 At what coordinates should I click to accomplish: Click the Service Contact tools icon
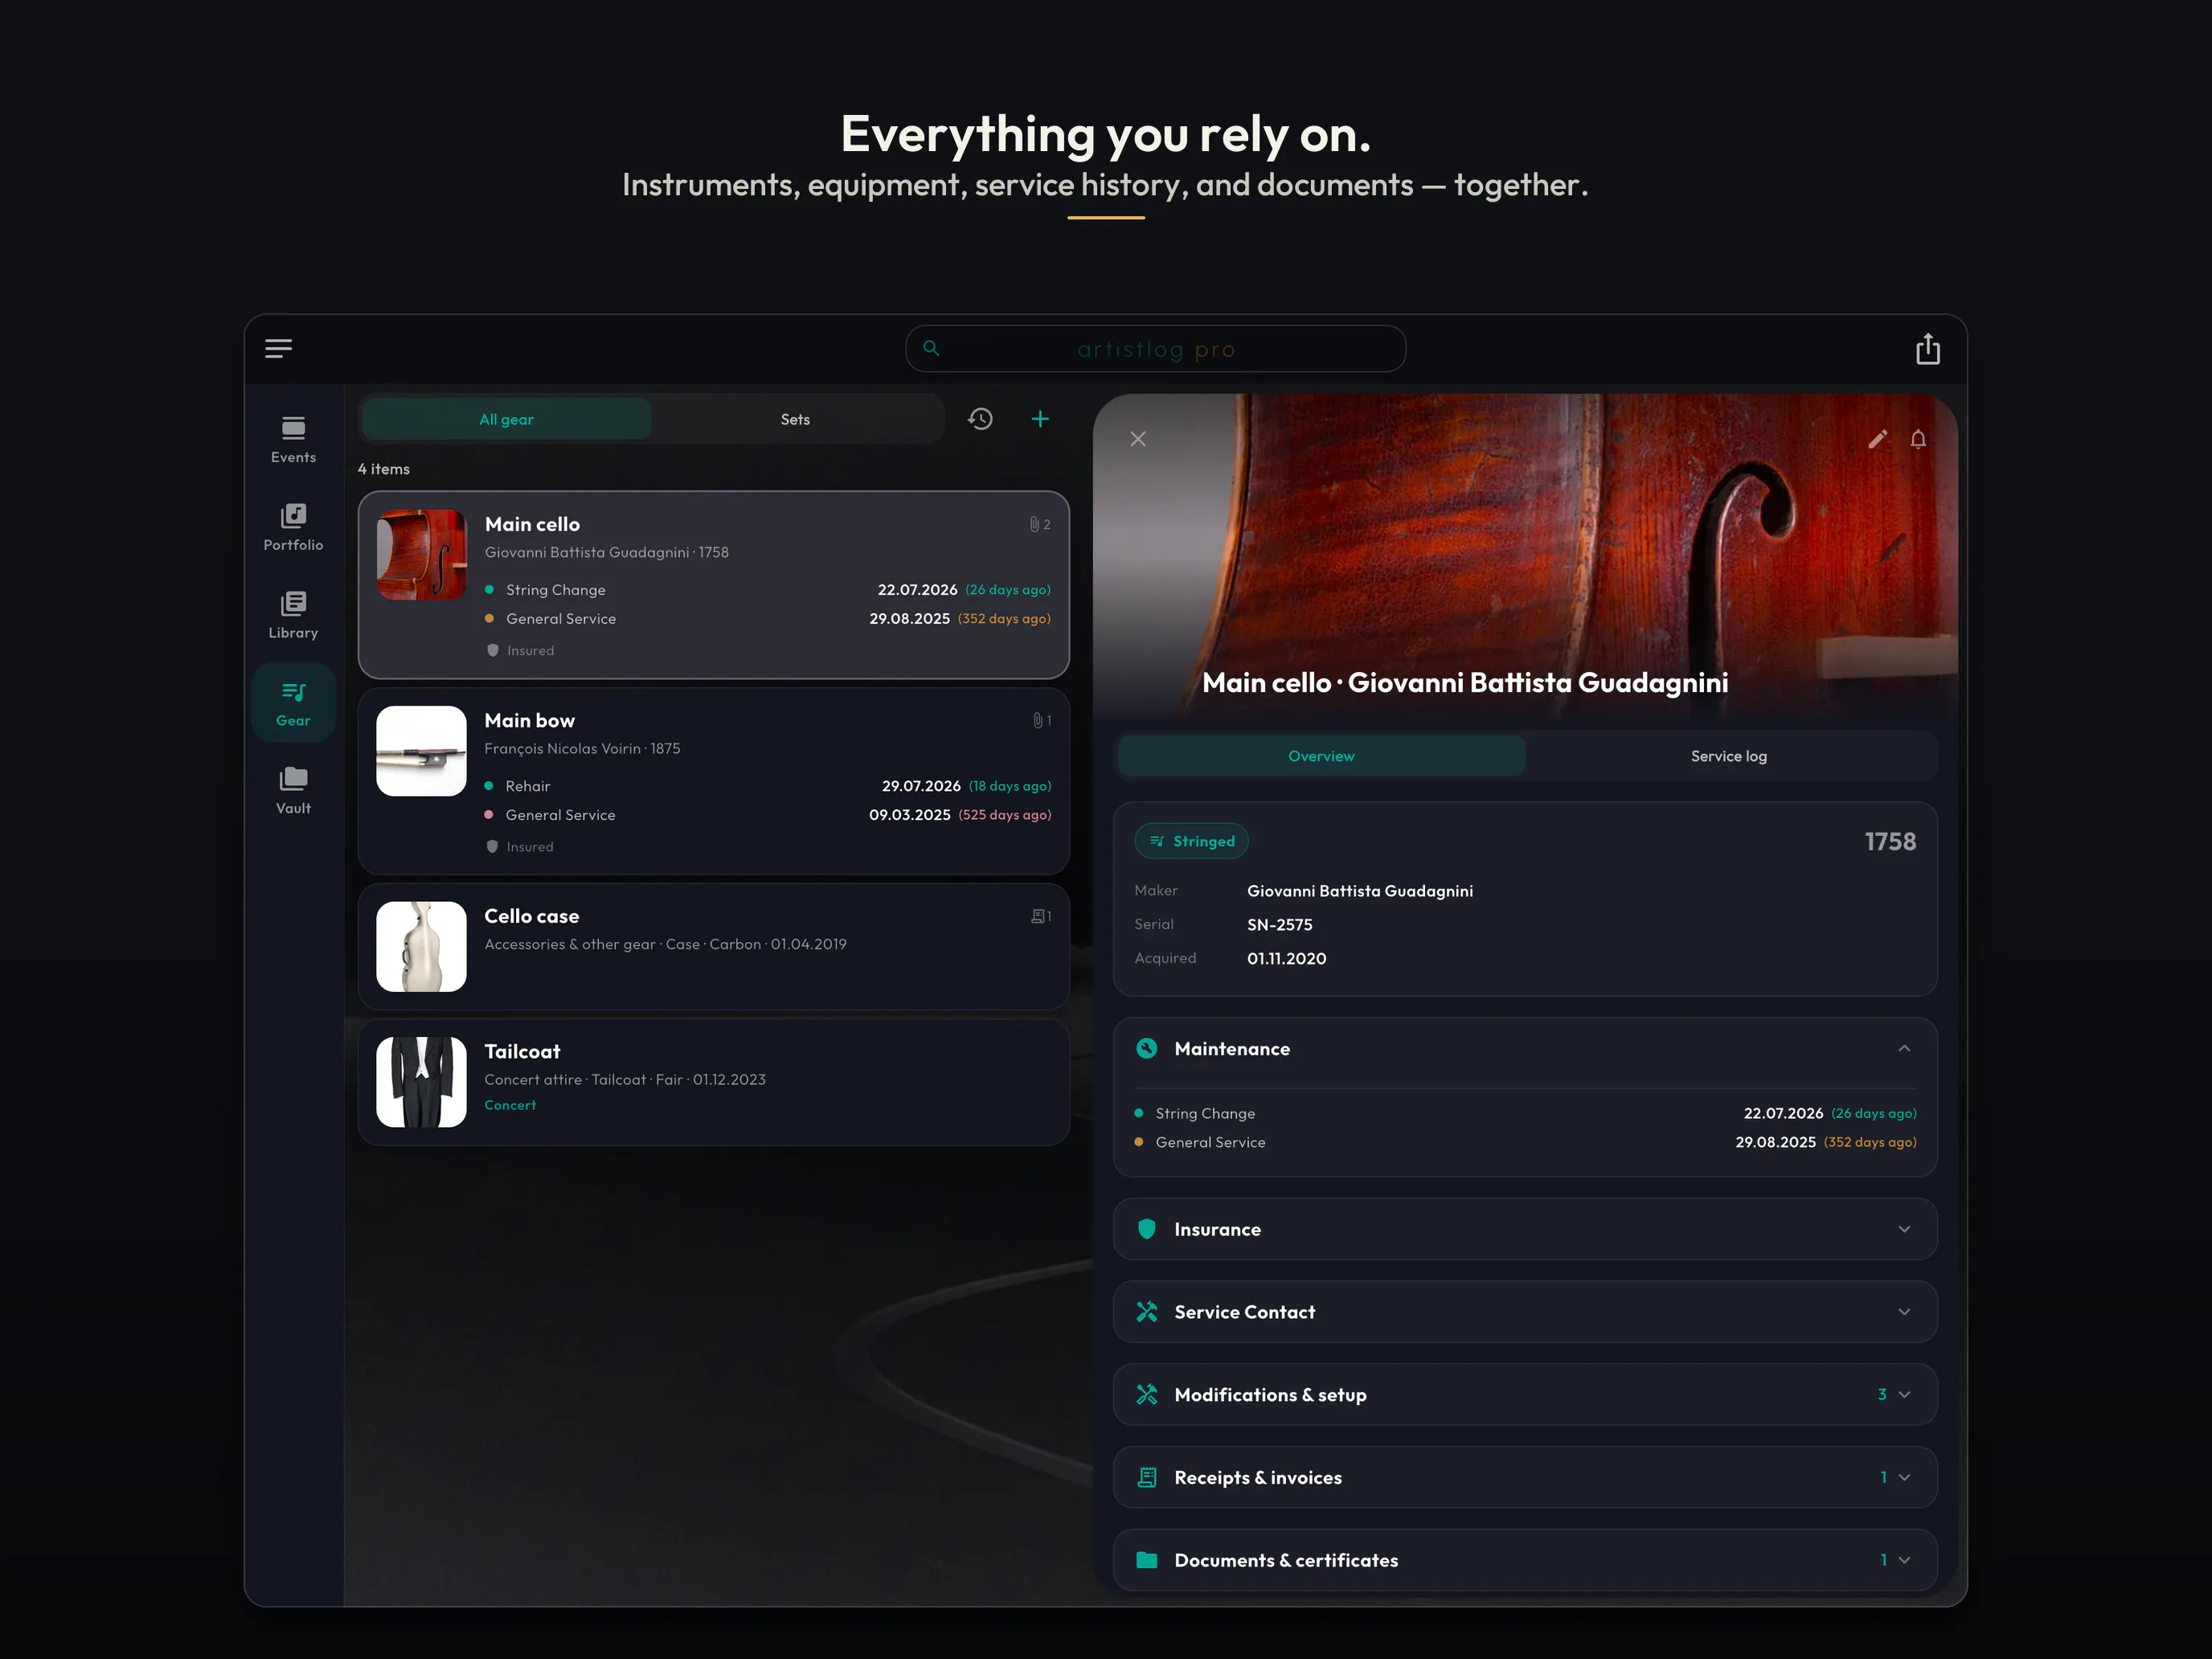point(1147,1311)
